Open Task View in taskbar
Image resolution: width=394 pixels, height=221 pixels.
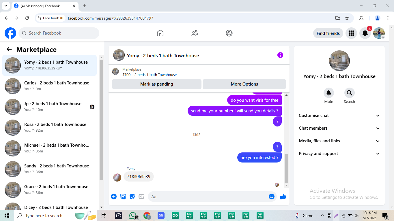pyautogui.click(x=104, y=216)
